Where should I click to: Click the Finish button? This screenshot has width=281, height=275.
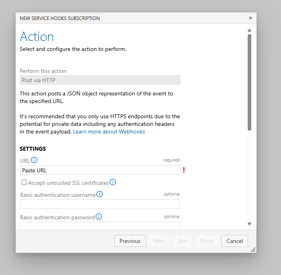click(207, 241)
